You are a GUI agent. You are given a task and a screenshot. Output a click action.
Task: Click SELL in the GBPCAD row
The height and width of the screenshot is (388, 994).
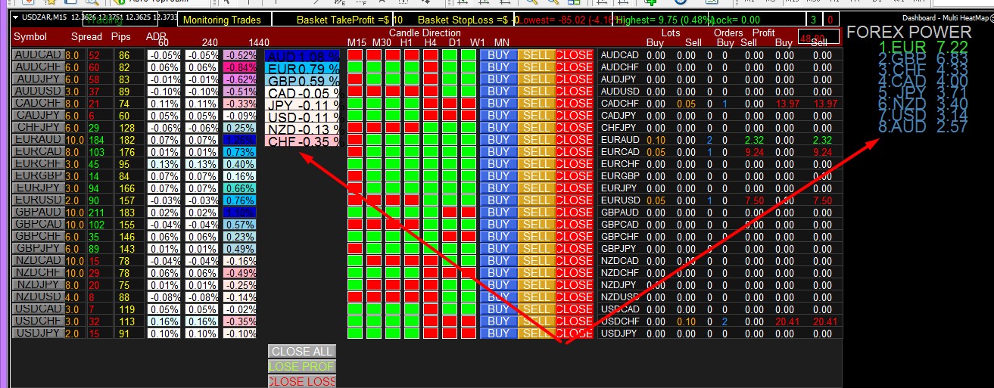coord(536,225)
